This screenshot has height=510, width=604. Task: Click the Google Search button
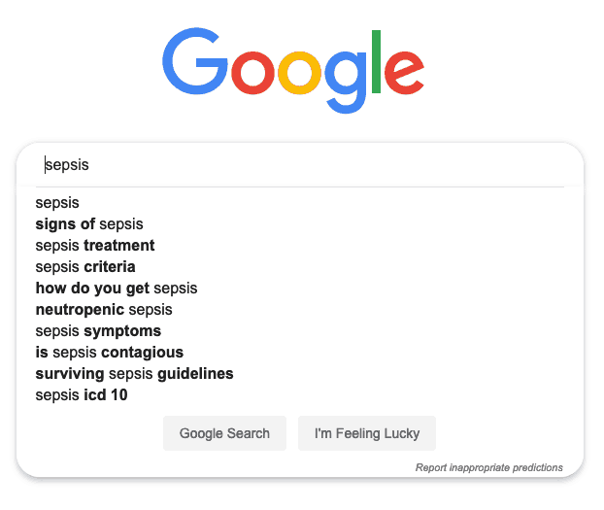224,433
